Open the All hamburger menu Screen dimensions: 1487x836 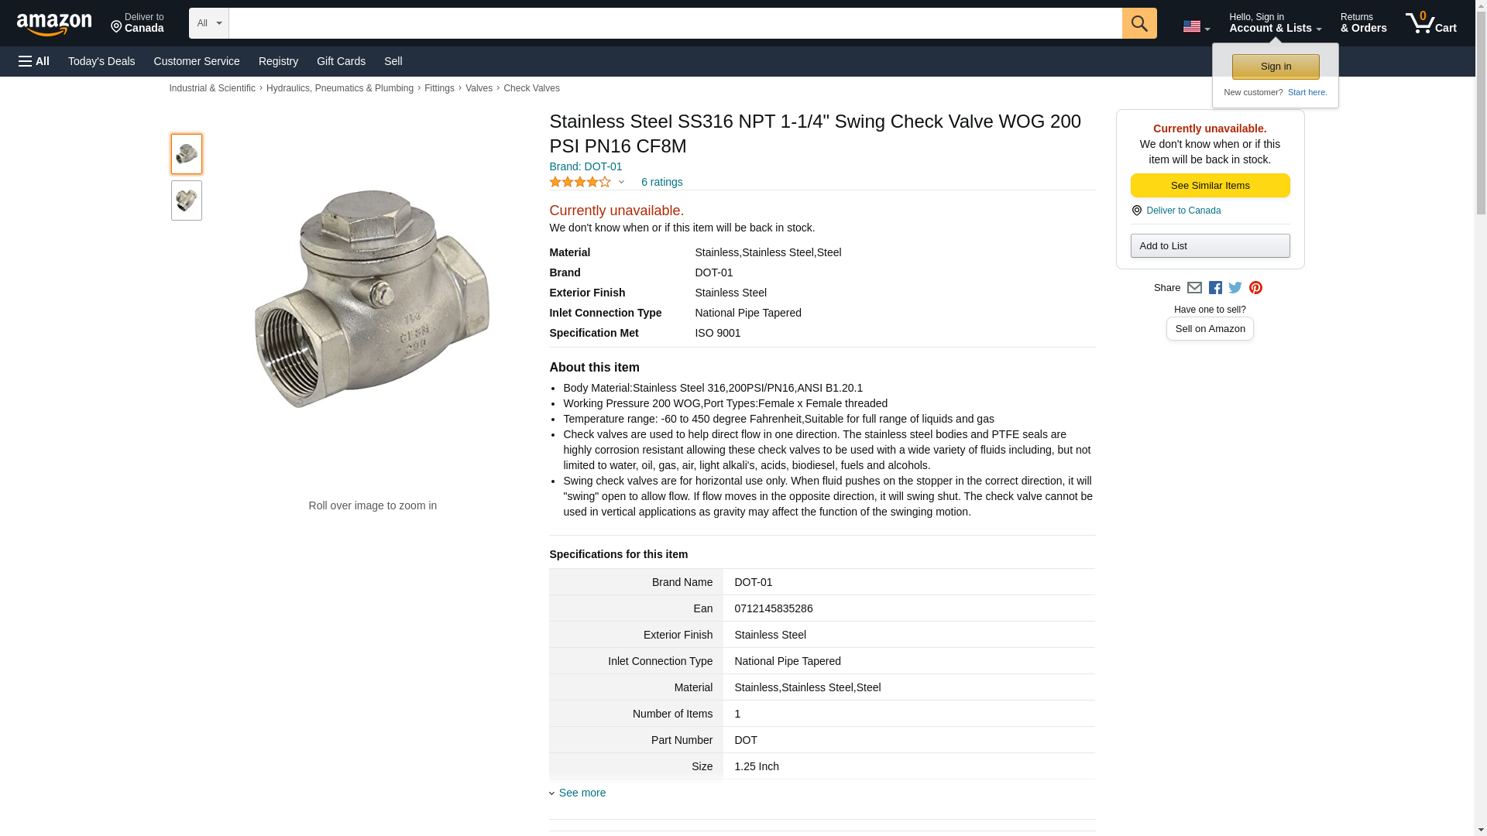(34, 61)
